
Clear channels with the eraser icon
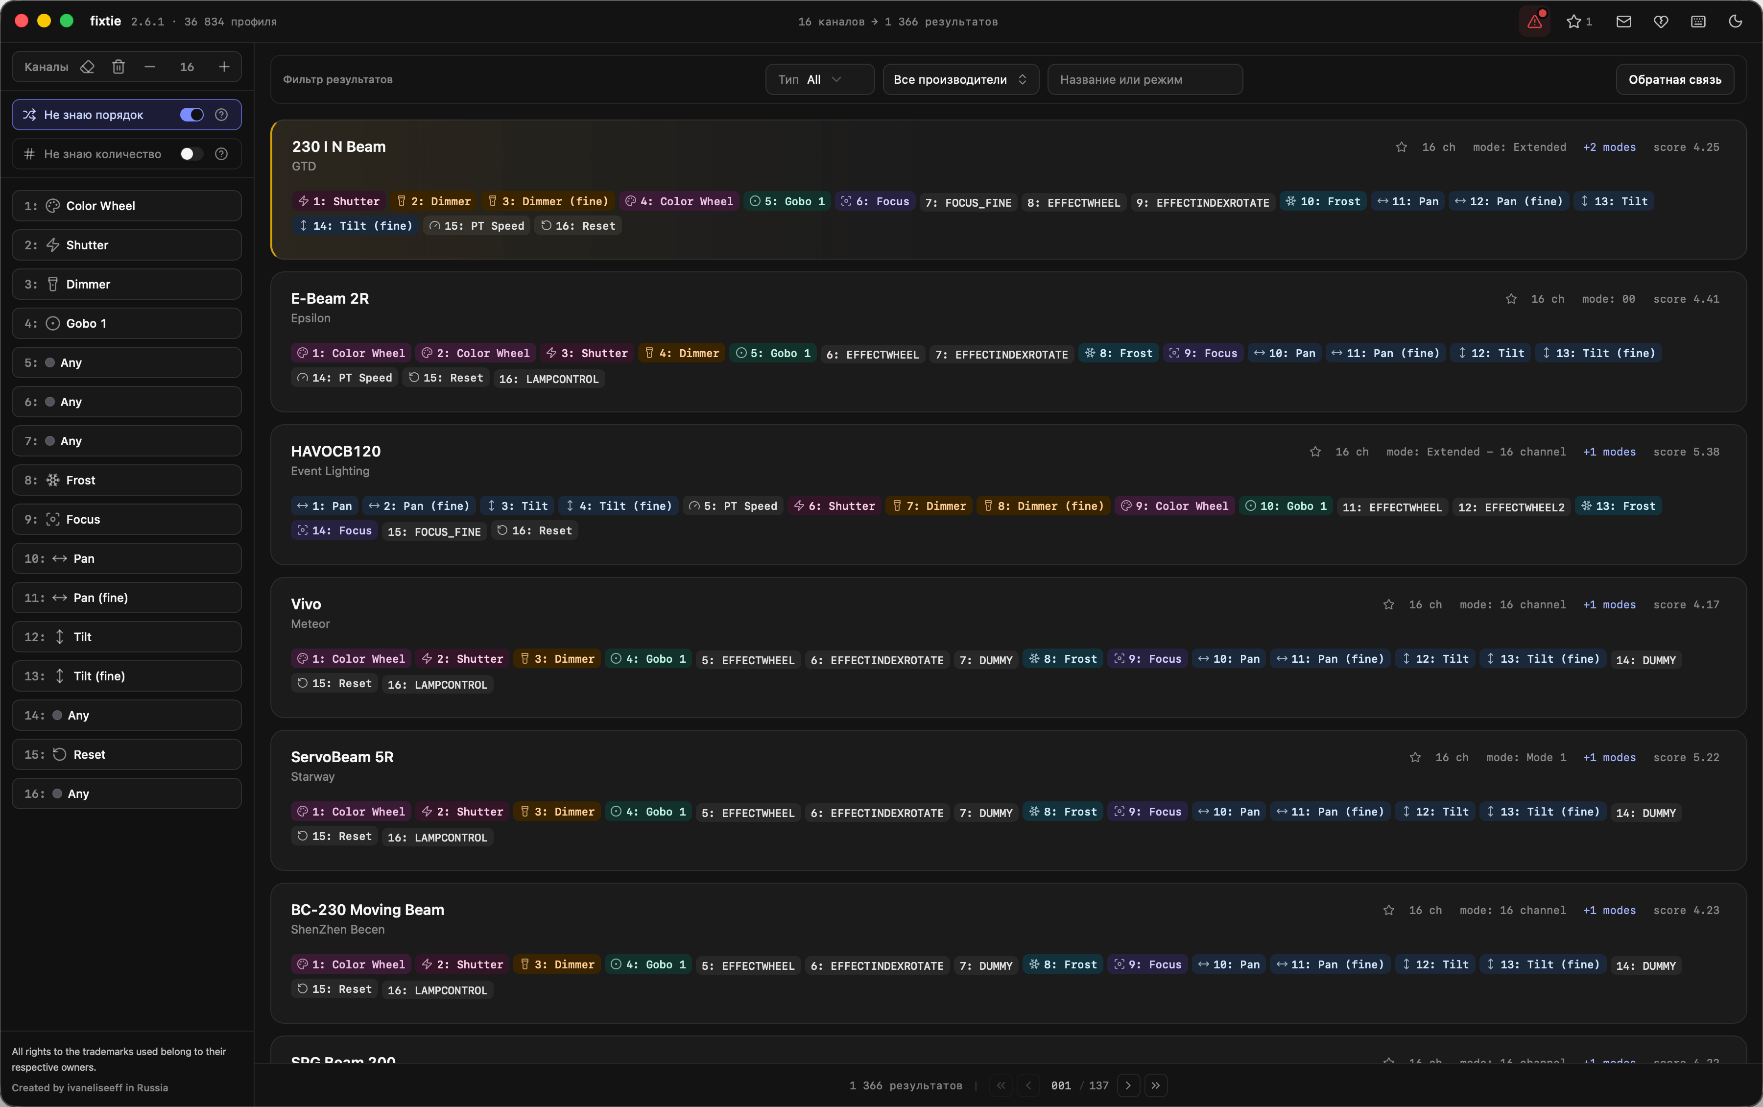click(87, 67)
